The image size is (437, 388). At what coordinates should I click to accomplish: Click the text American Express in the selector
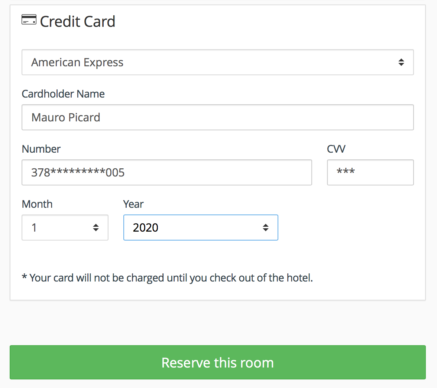[77, 62]
